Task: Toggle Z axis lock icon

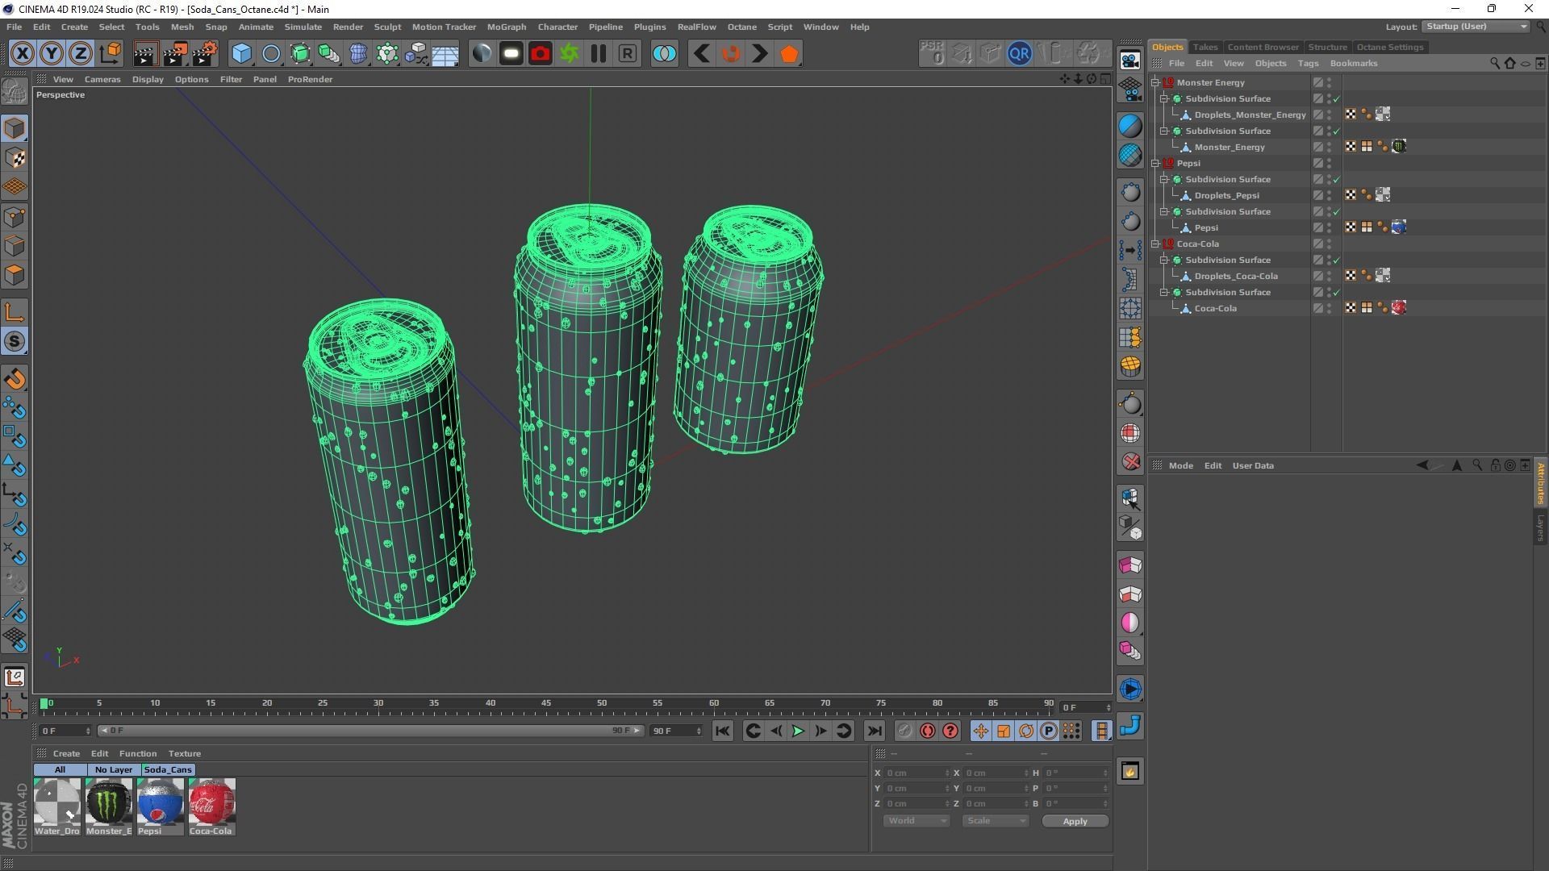Action: point(81,54)
